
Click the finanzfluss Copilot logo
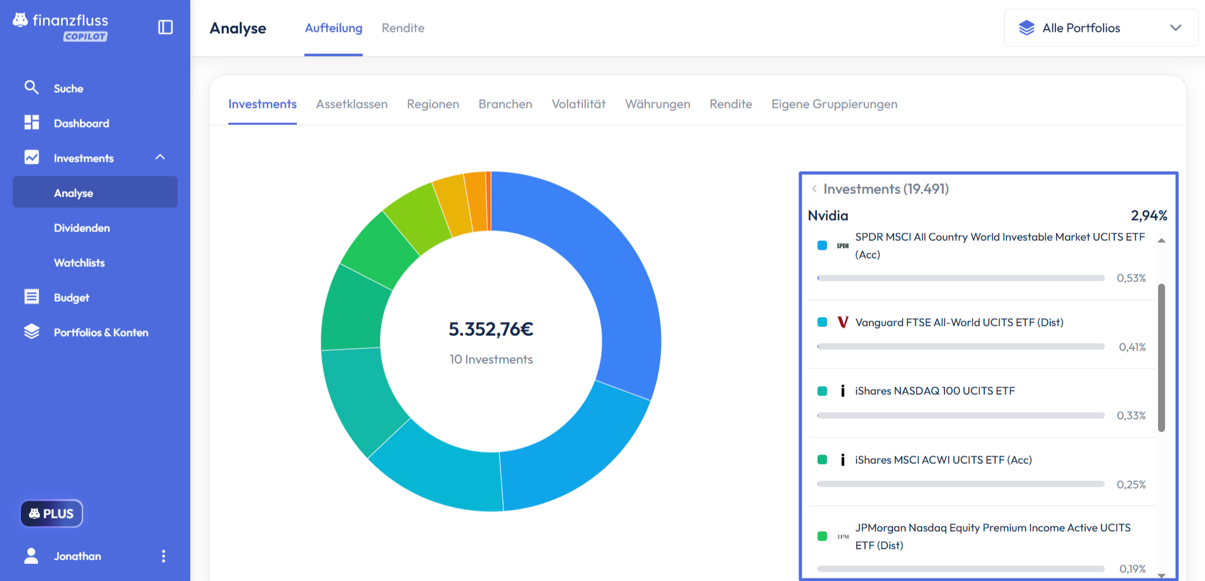click(61, 27)
